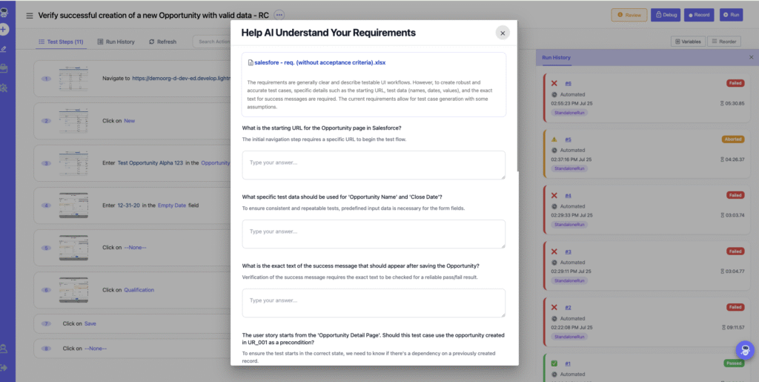Dismiss the Help AI Understand dialog
This screenshot has width=759, height=382.
click(x=503, y=33)
